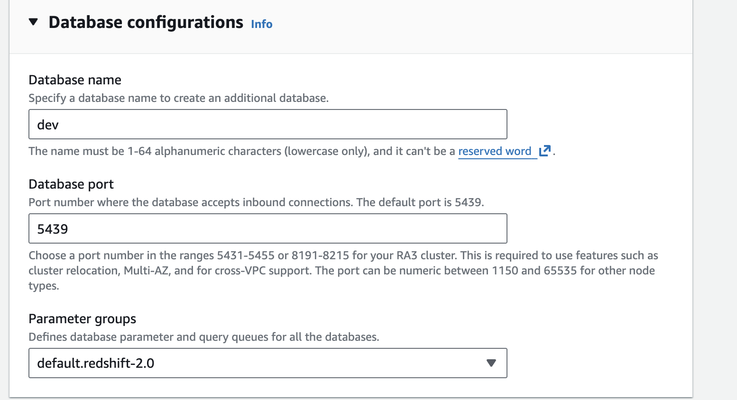
Task: Focus the Database port input field
Action: [x=267, y=228]
